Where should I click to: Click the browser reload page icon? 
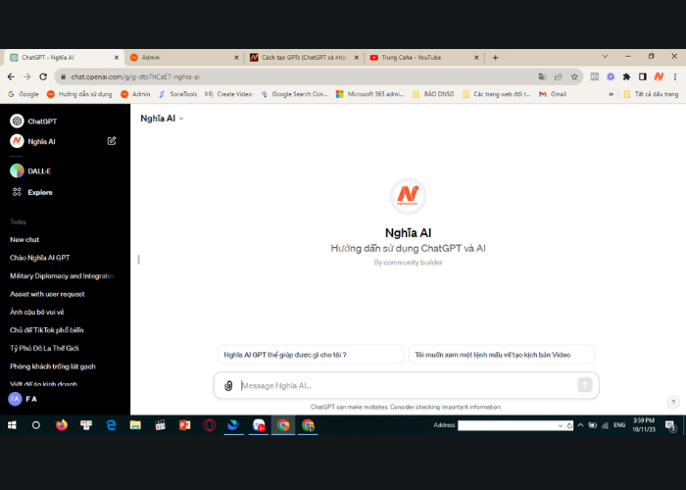click(43, 76)
